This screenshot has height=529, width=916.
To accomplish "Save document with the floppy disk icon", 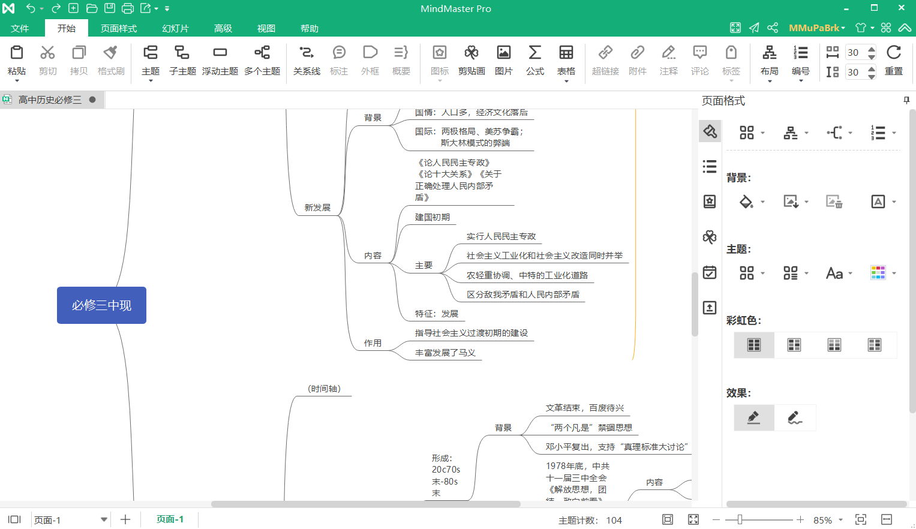I will (x=110, y=8).
